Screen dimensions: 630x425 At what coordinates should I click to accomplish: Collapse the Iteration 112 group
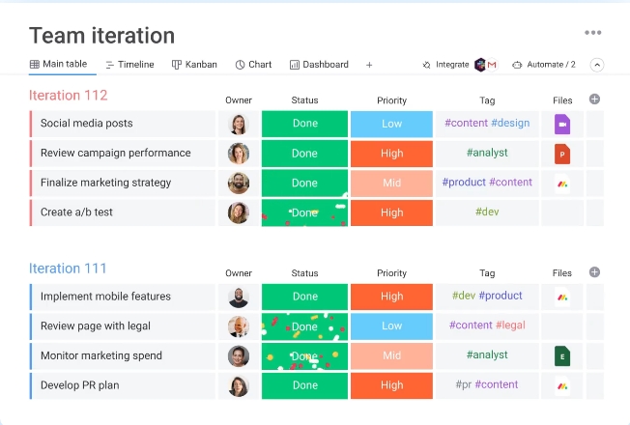[x=68, y=96]
